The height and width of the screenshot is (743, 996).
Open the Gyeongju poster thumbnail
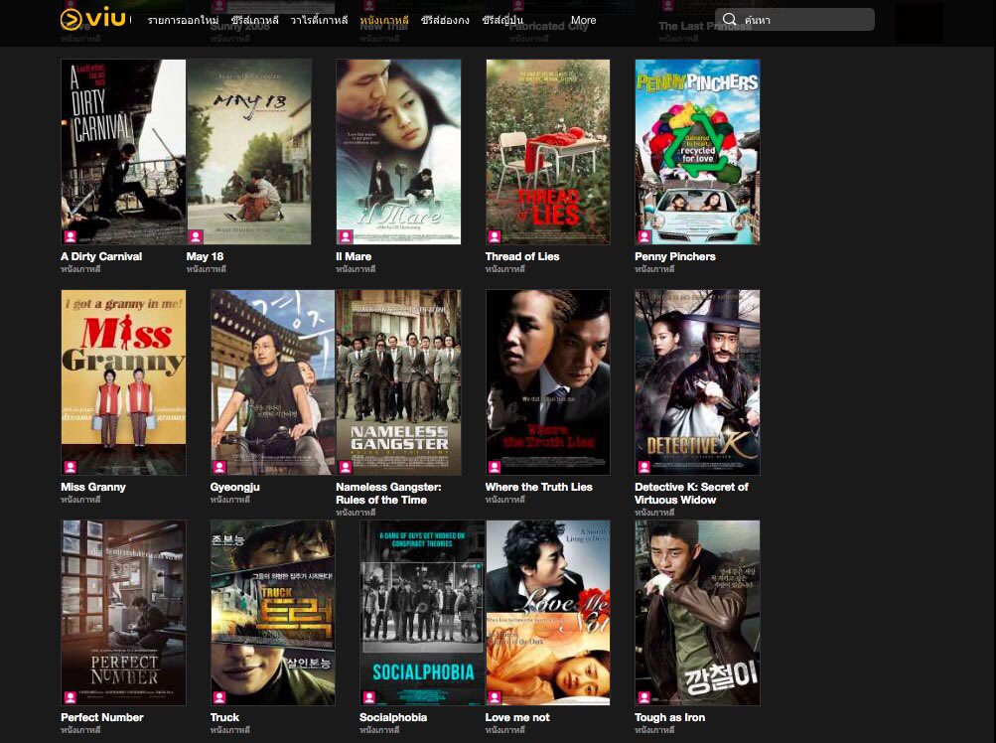click(x=272, y=382)
